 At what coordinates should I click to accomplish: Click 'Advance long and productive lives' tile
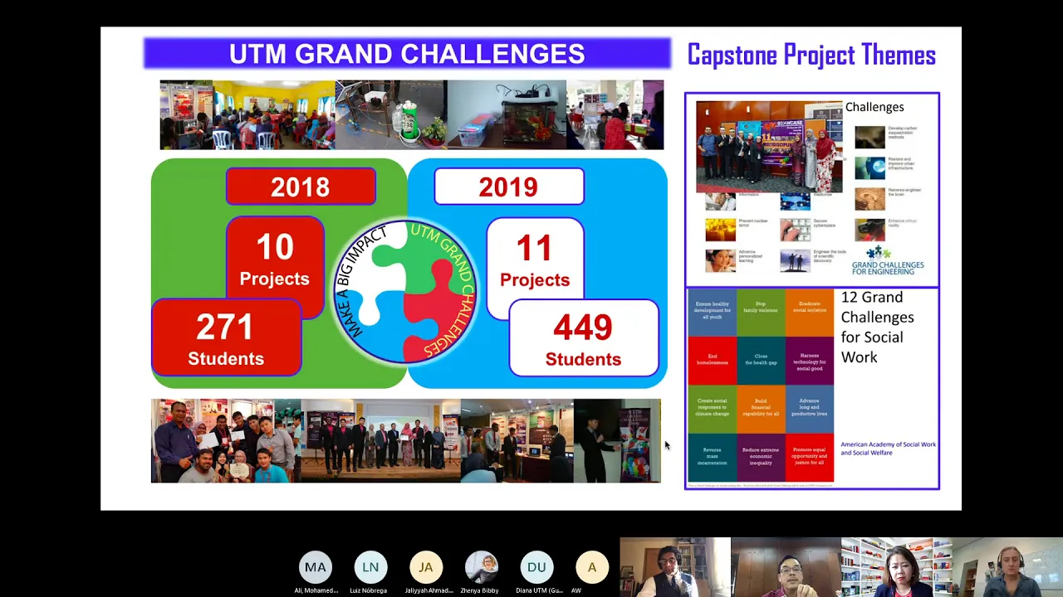809,408
